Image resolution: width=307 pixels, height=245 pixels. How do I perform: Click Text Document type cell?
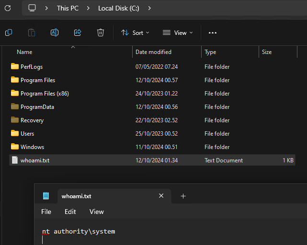[224, 160]
